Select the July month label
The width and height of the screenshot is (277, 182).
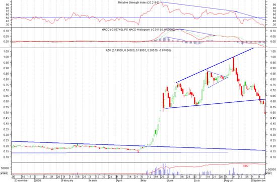click(x=197, y=180)
